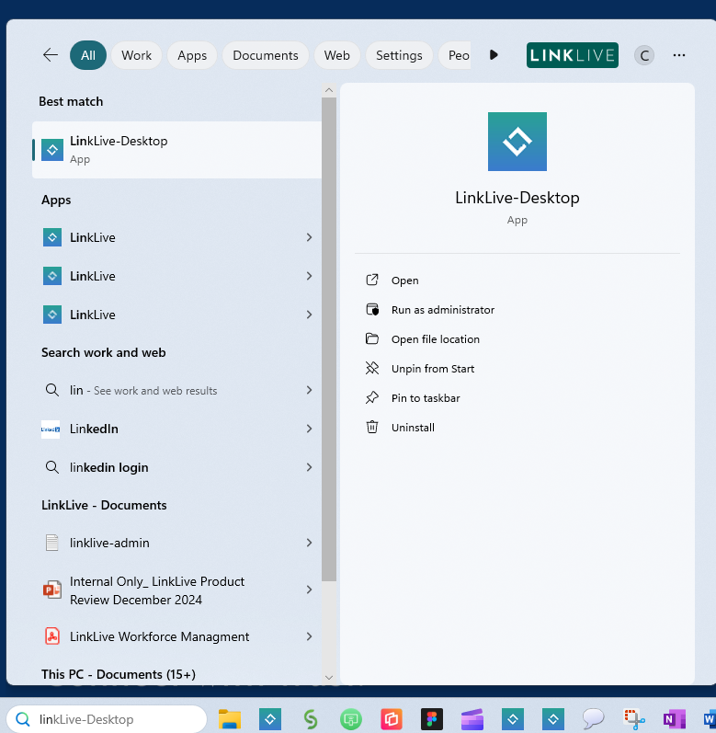Expand the linklive-admin document chevron
Viewport: 716px width, 733px height.
coord(309,543)
